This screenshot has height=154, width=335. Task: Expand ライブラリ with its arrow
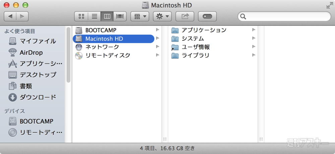tap(254, 55)
